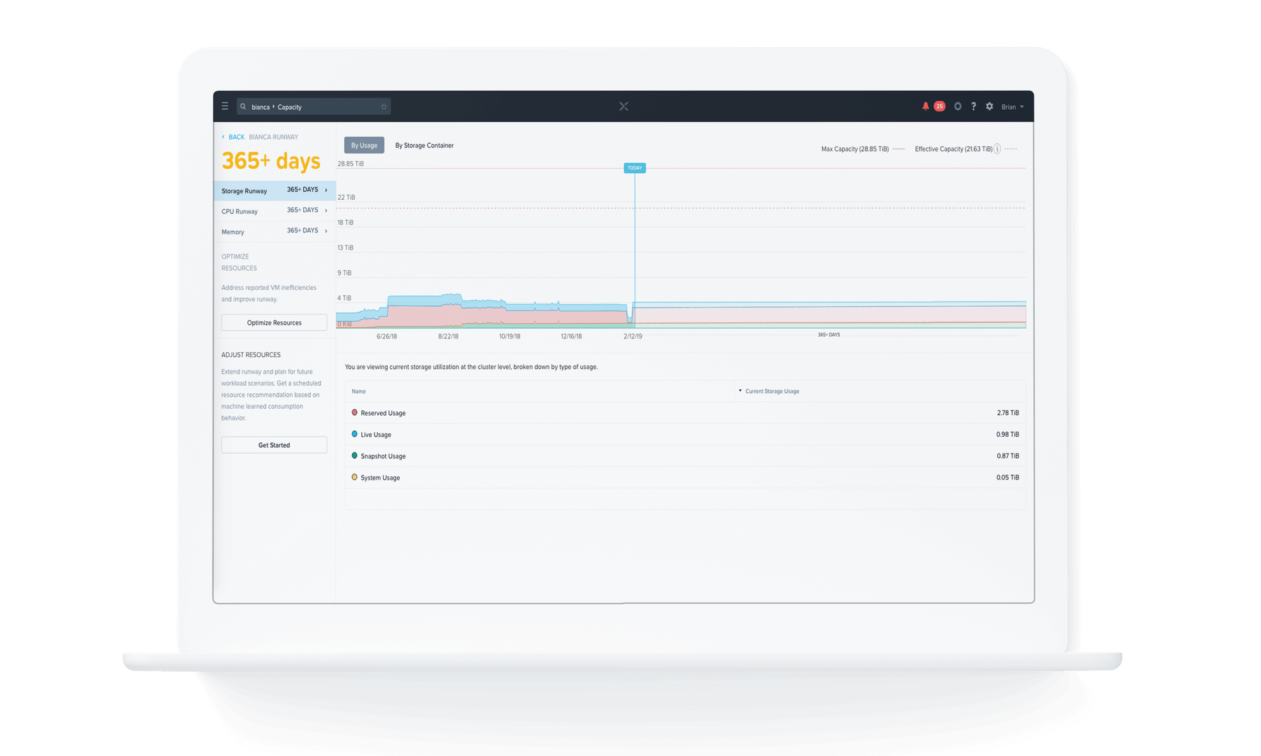Switch to By Storage Container tab

pos(424,146)
